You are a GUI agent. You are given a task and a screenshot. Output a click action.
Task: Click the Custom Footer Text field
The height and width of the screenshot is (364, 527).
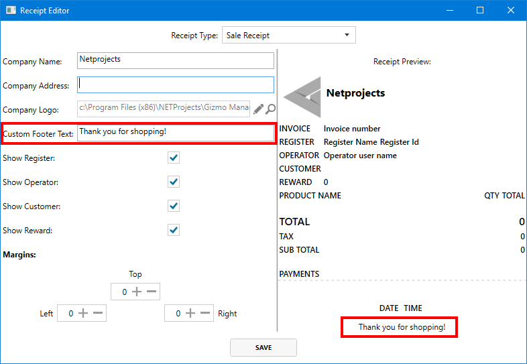tap(176, 133)
